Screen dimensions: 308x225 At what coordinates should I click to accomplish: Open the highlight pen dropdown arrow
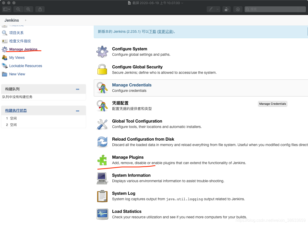click(218, 9)
